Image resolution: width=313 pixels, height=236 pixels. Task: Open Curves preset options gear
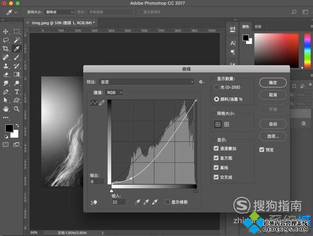click(201, 82)
